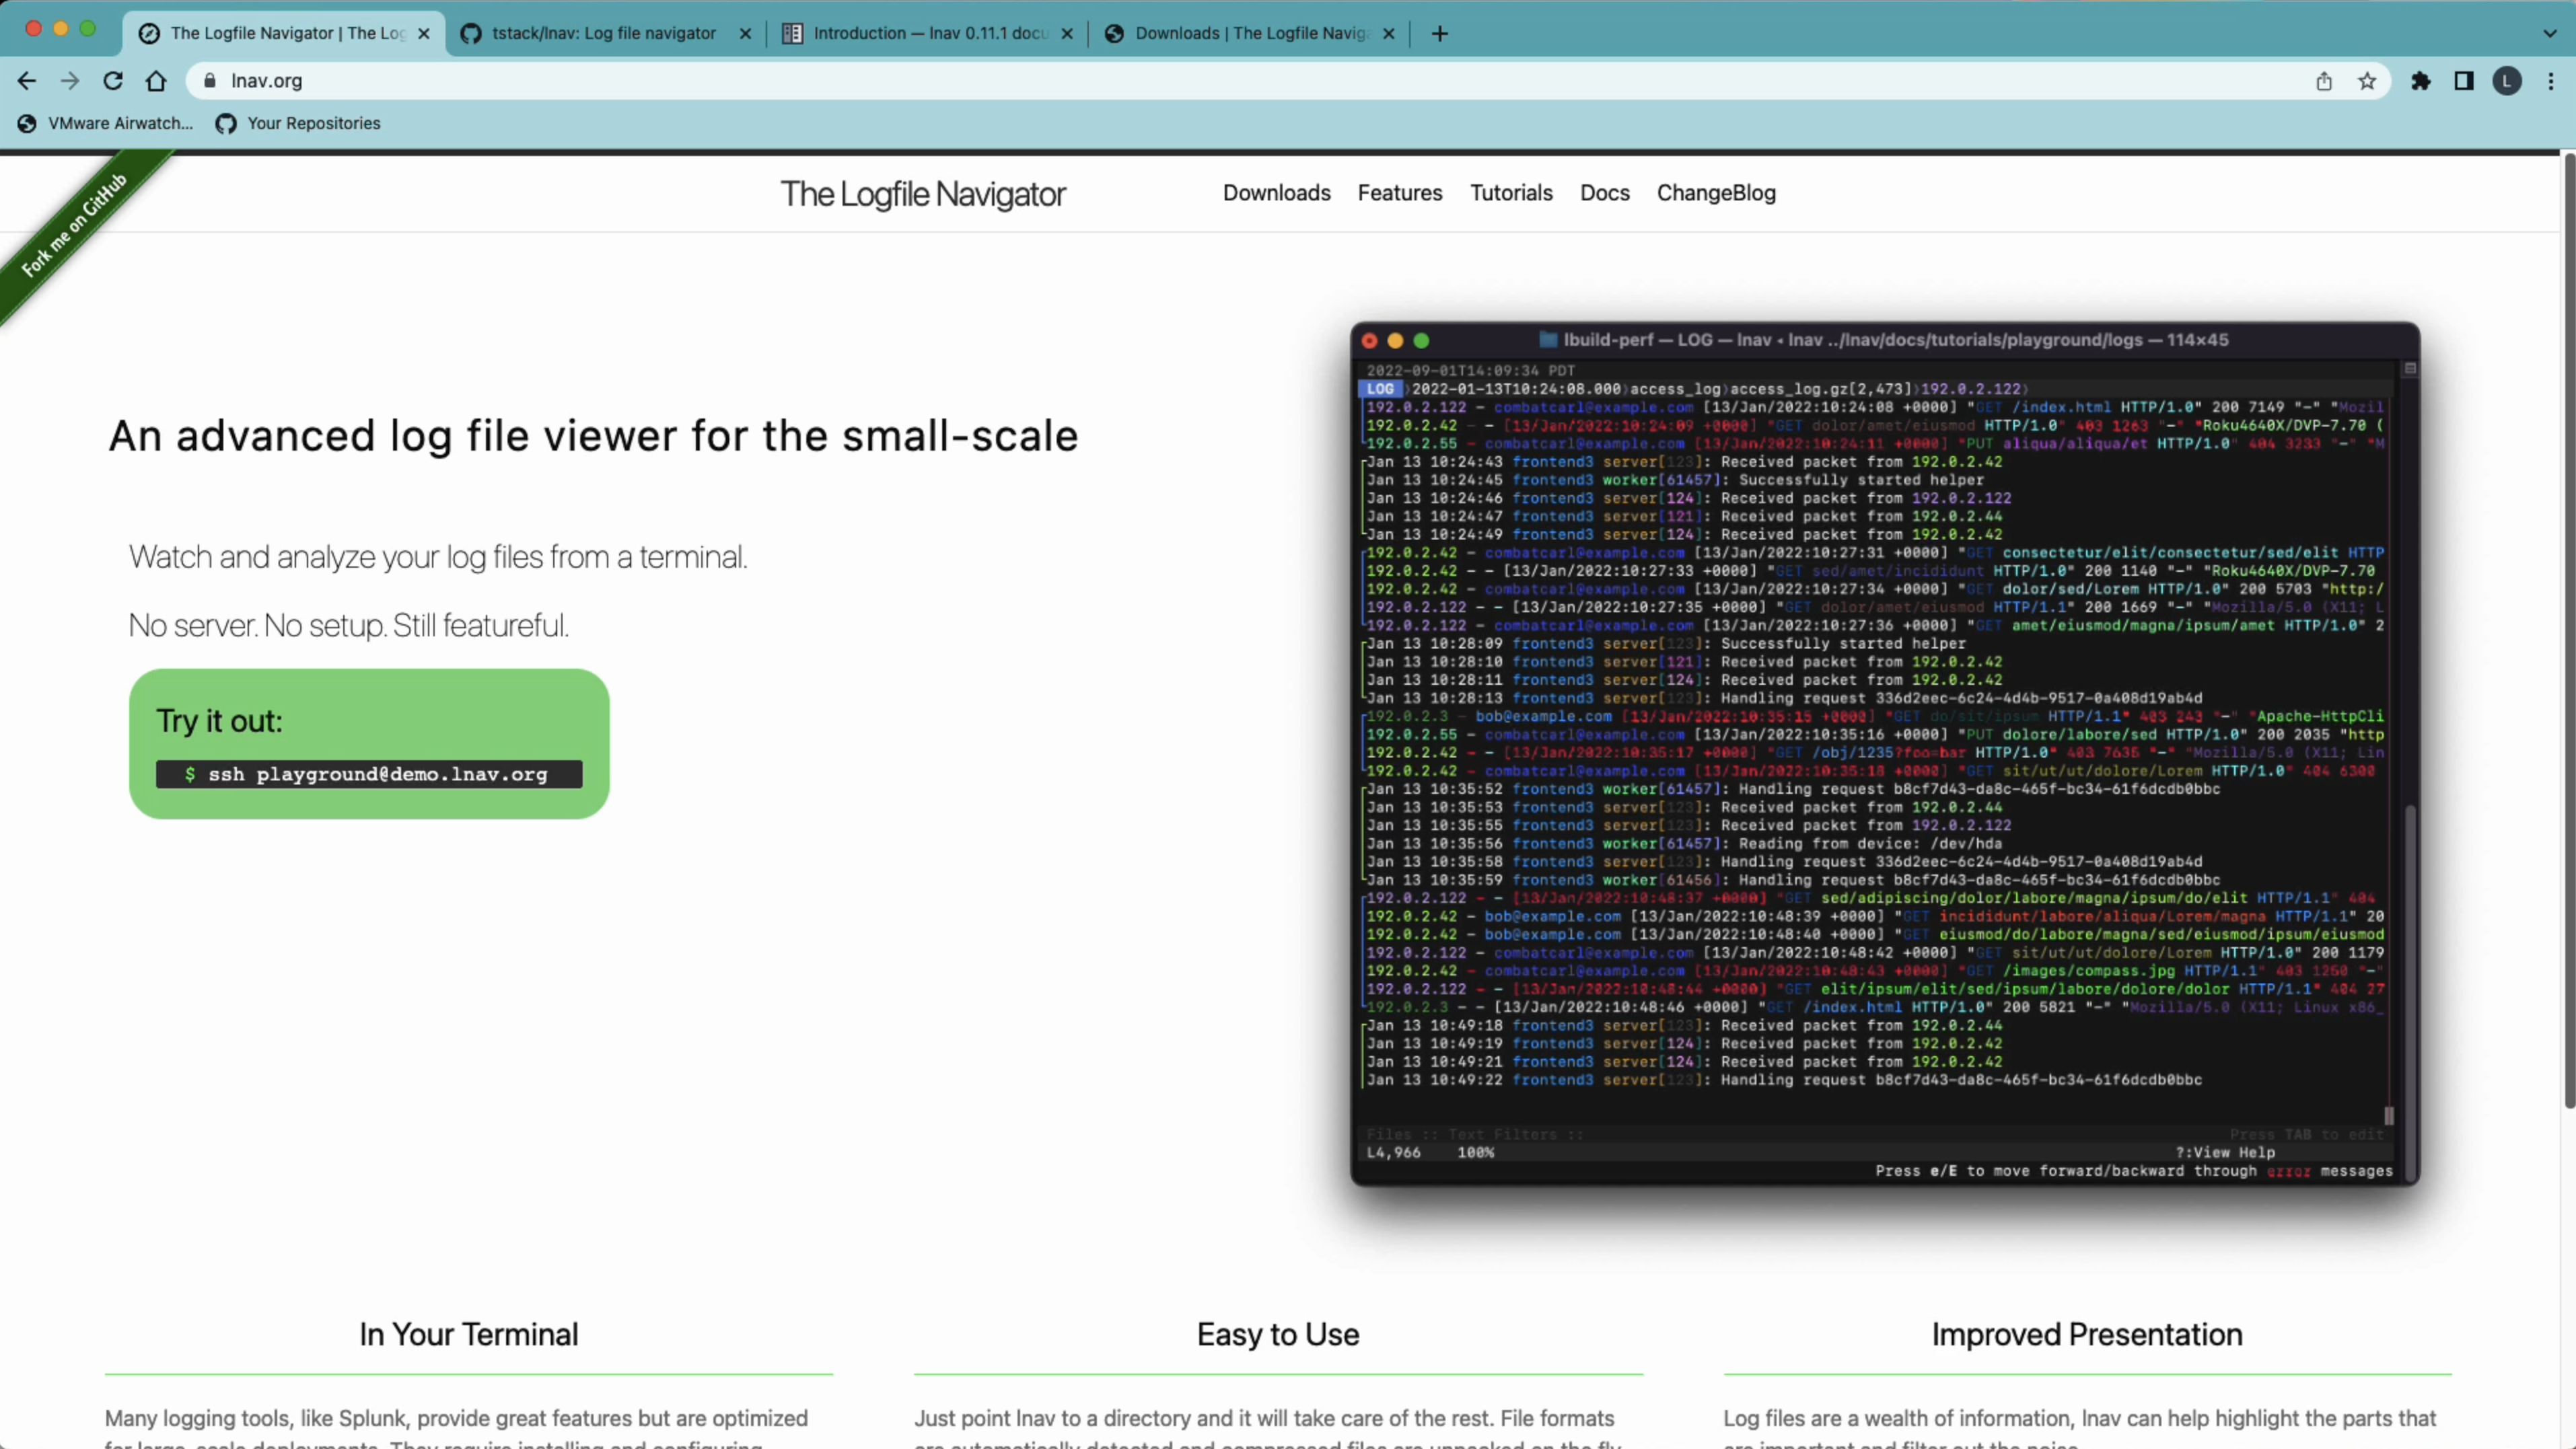Toggle the browser side panel icon

[2464, 81]
